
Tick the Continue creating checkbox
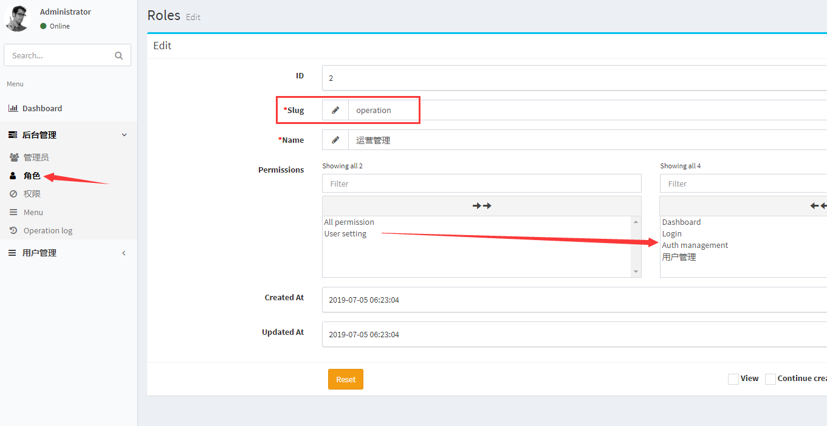[x=770, y=379]
